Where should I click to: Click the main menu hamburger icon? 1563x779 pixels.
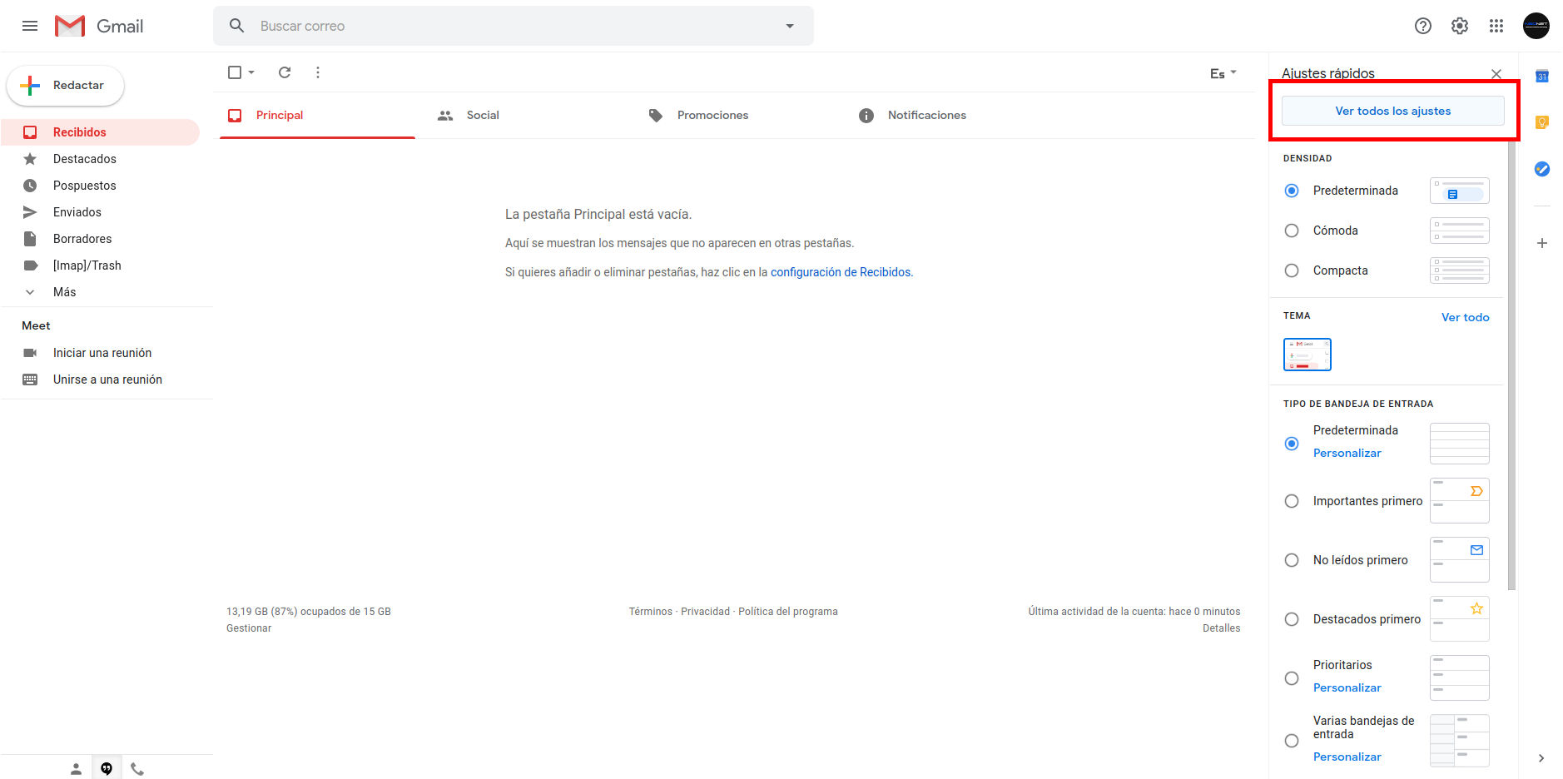pos(30,26)
